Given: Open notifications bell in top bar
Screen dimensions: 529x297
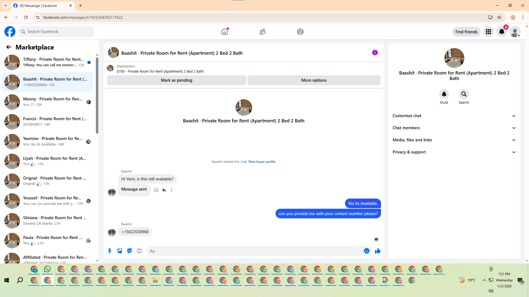Looking at the screenshot, I should click(x=502, y=32).
